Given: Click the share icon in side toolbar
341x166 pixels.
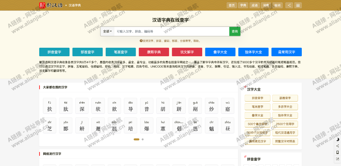Looking at the screenshot, I should click(x=338, y=146).
